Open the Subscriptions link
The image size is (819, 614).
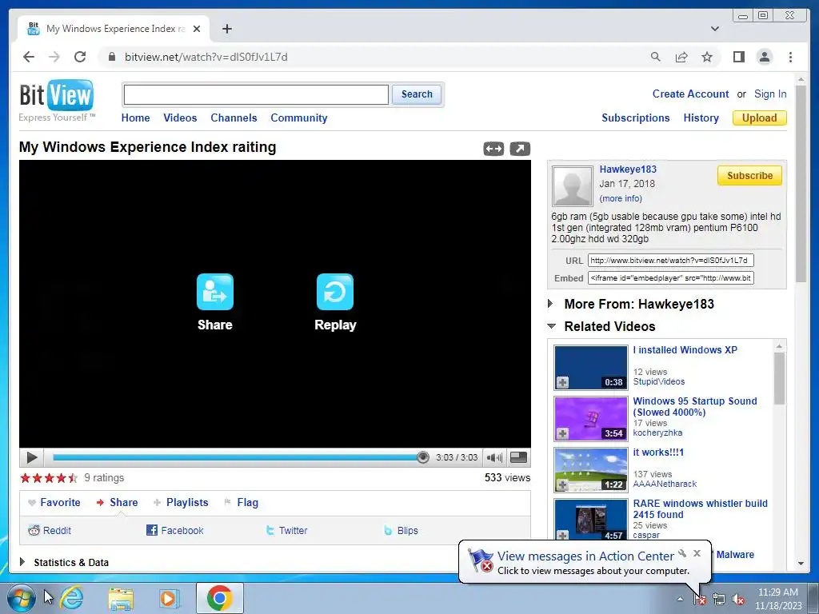pos(635,118)
